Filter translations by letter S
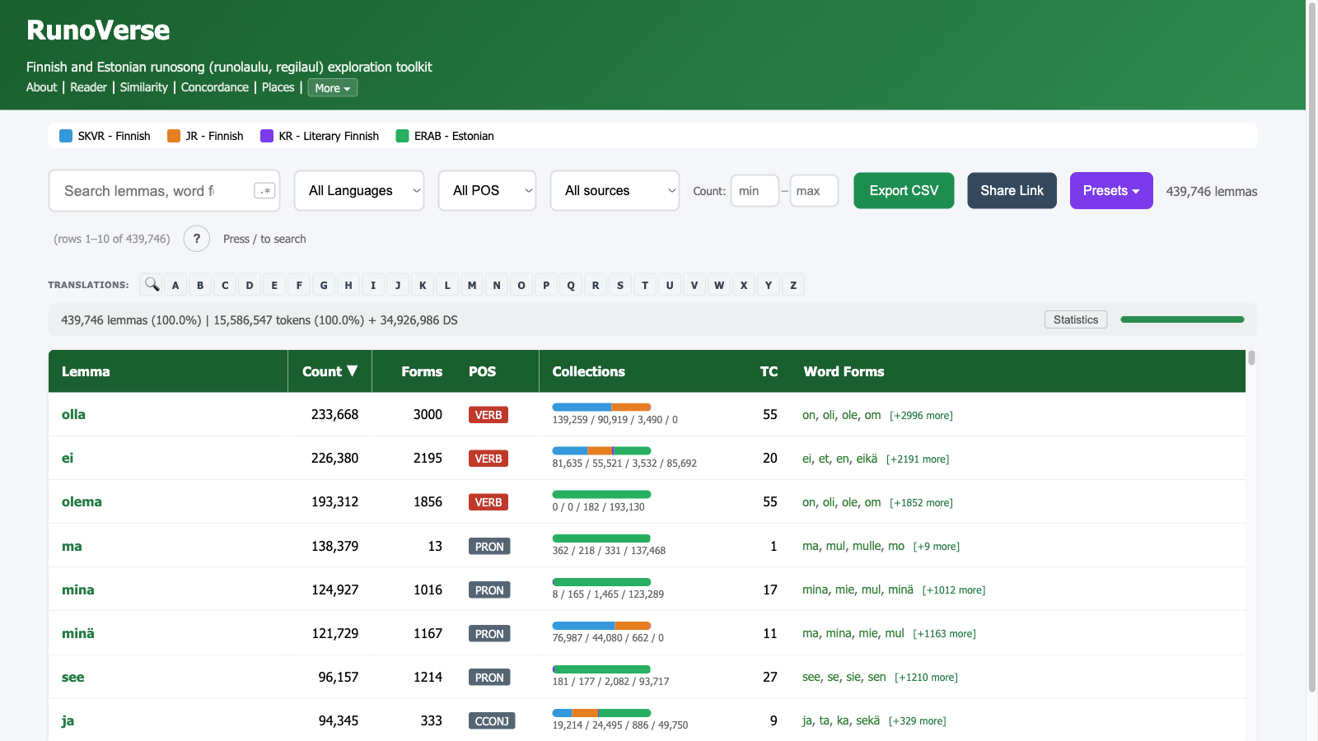1318x741 pixels. coord(620,285)
